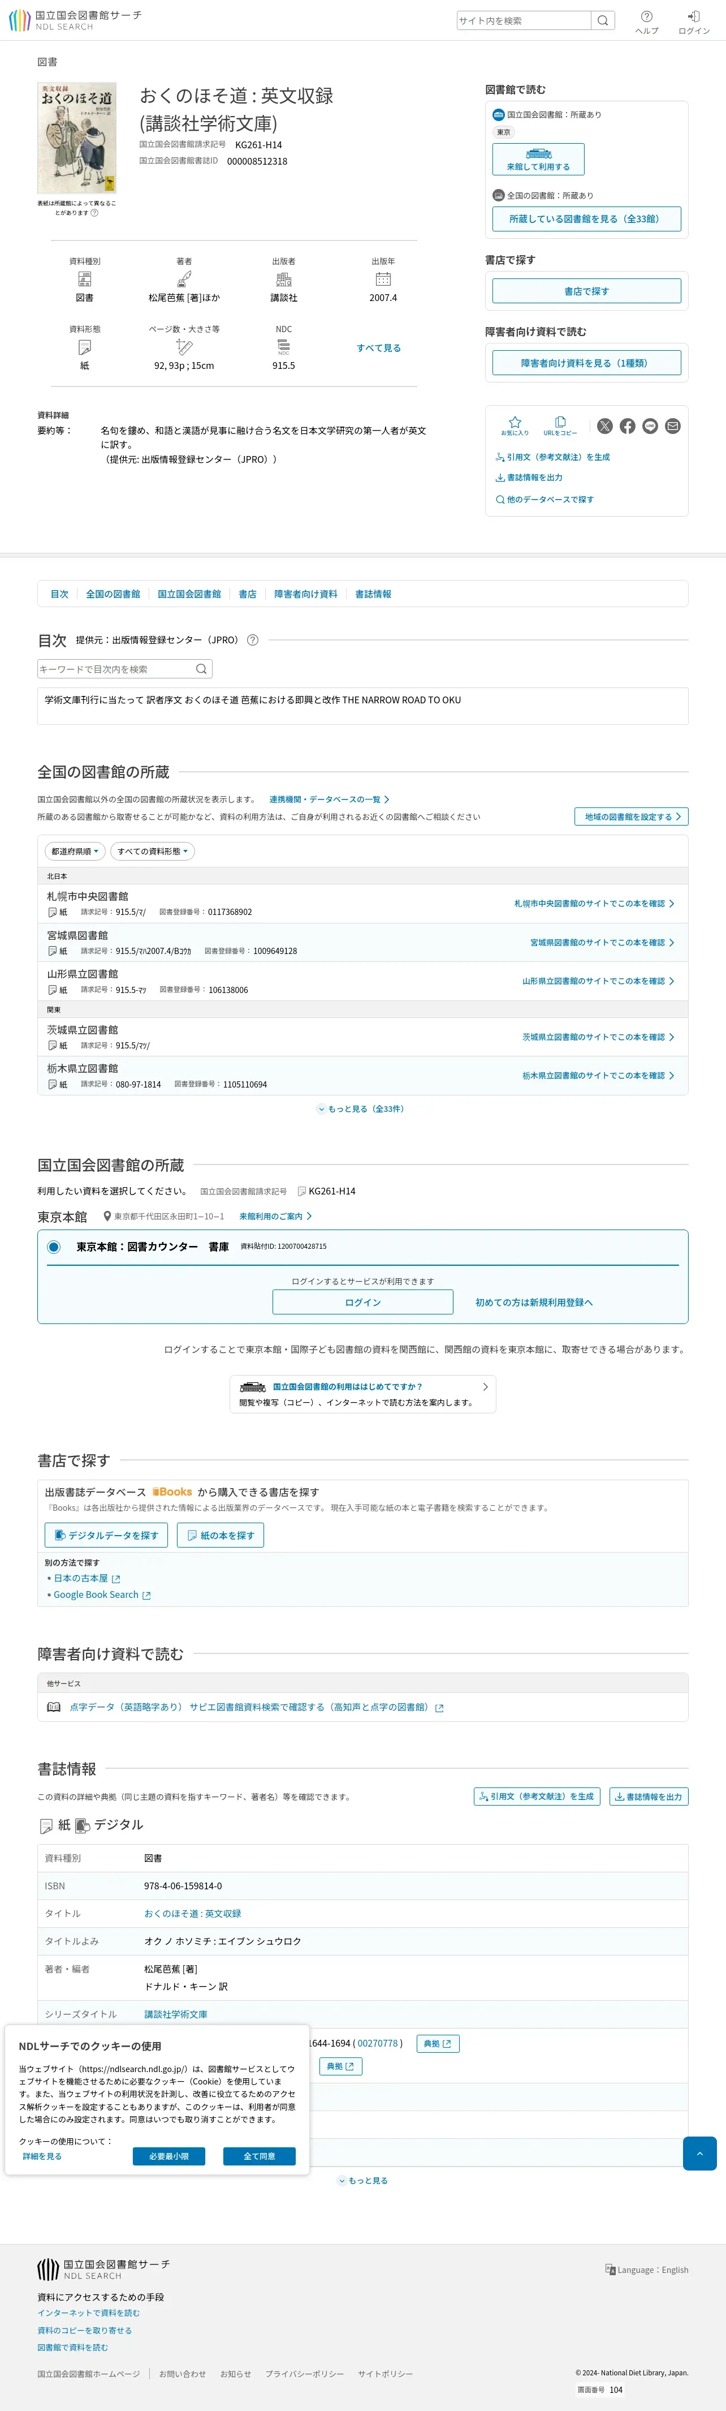Click 初めての方は新規利用登録へ link
This screenshot has height=2411, width=726.
click(x=534, y=1303)
